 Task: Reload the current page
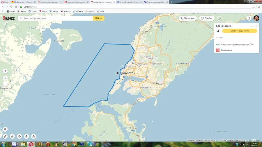coord(11,7)
